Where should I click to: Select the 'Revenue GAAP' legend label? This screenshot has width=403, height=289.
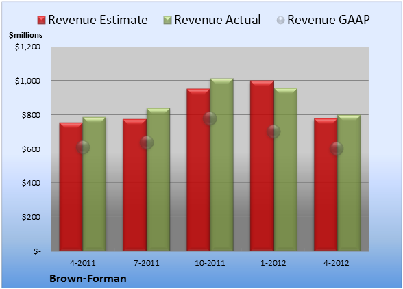tap(328, 20)
